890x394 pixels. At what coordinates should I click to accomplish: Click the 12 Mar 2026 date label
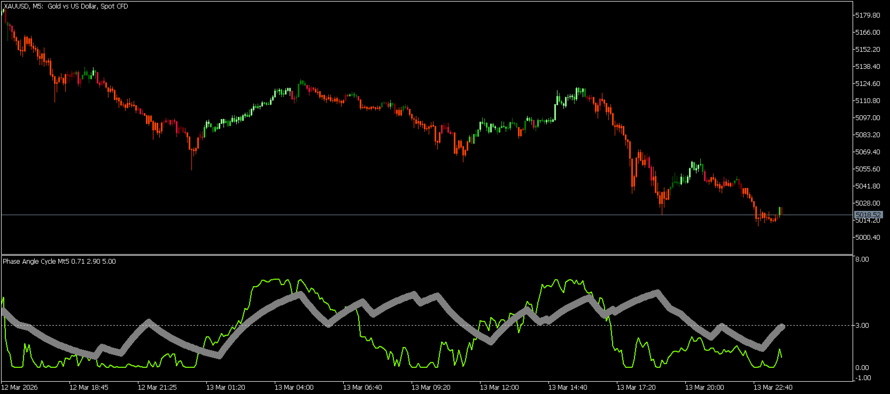click(20, 388)
